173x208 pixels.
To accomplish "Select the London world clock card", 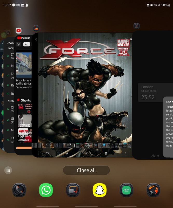I will 155,93.
